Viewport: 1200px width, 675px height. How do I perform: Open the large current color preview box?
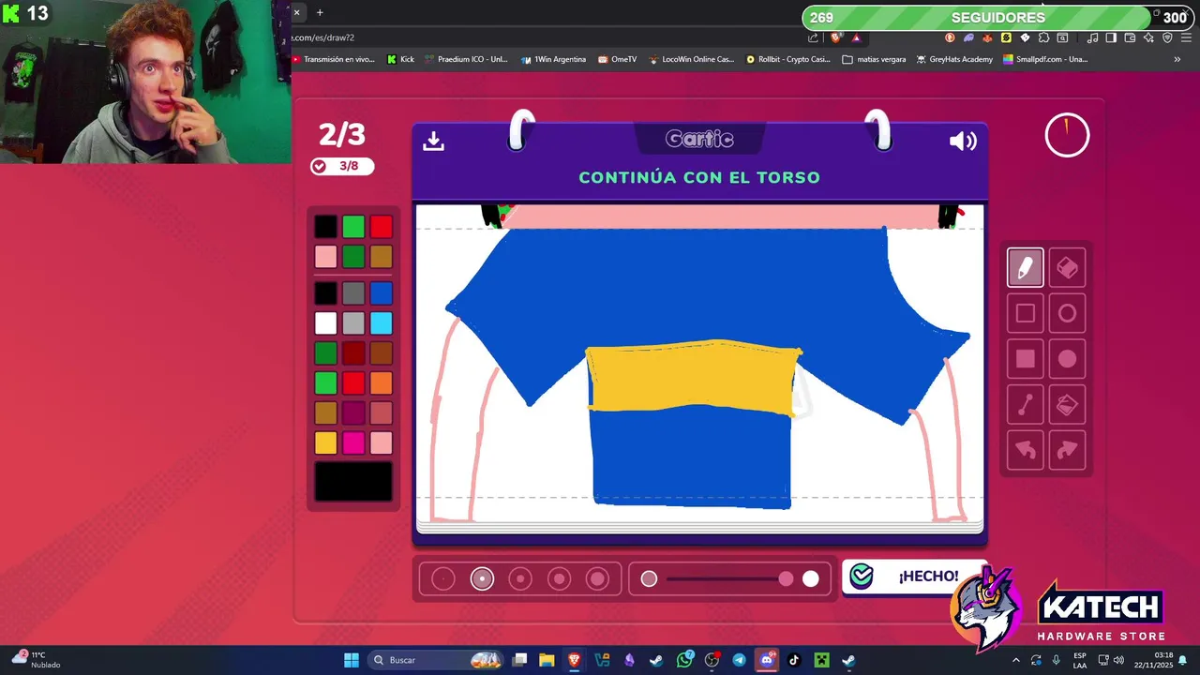353,481
